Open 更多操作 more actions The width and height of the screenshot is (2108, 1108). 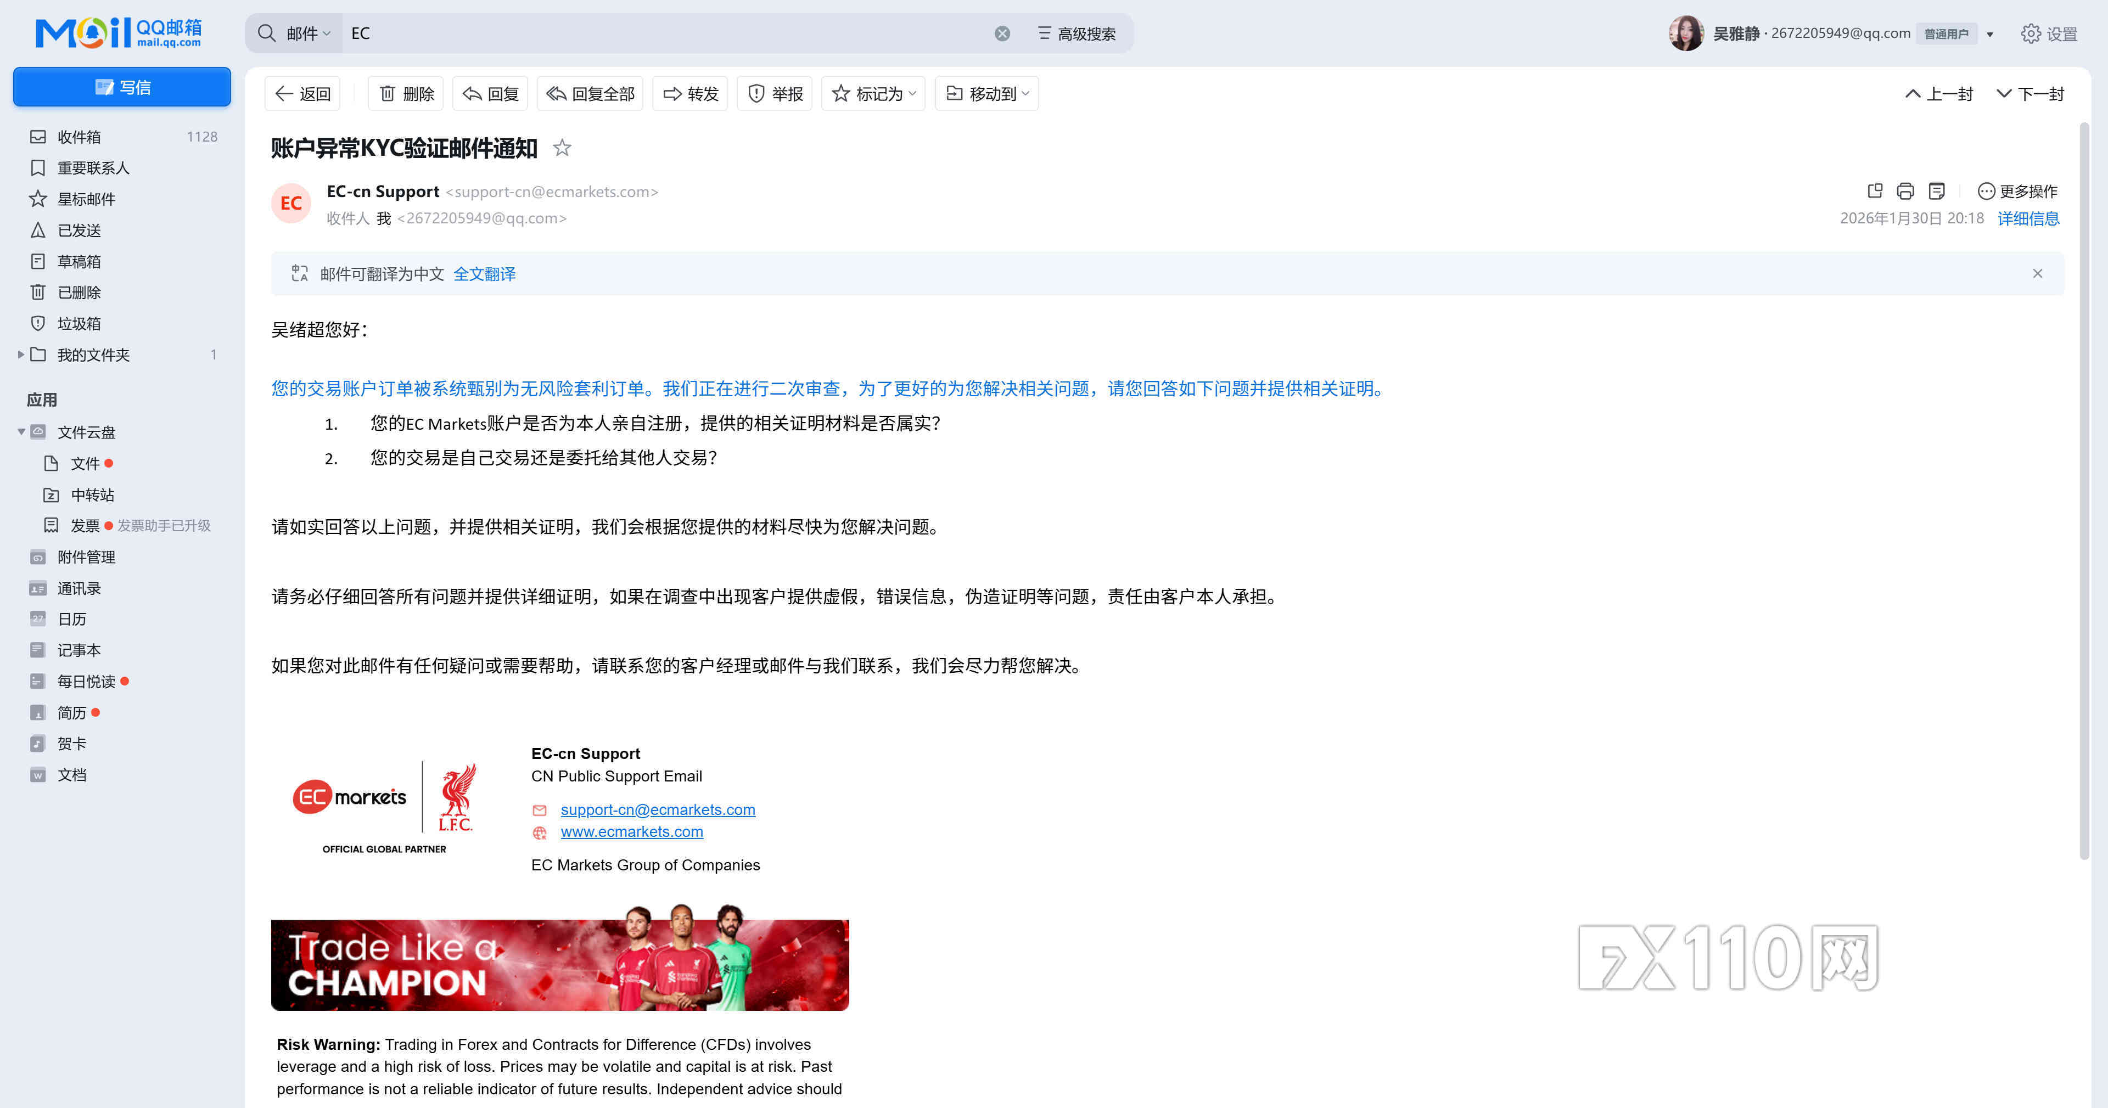pyautogui.click(x=2017, y=192)
